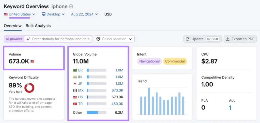The width and height of the screenshot is (260, 123).
Task: Open the Desktop device dropdown
Action: pyautogui.click(x=53, y=14)
